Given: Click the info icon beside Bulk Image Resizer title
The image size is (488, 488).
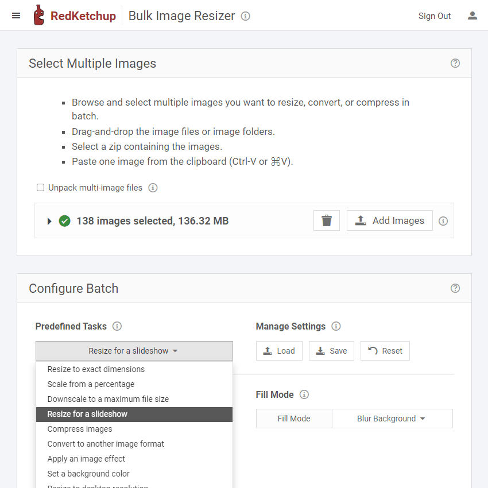Looking at the screenshot, I should click(245, 16).
